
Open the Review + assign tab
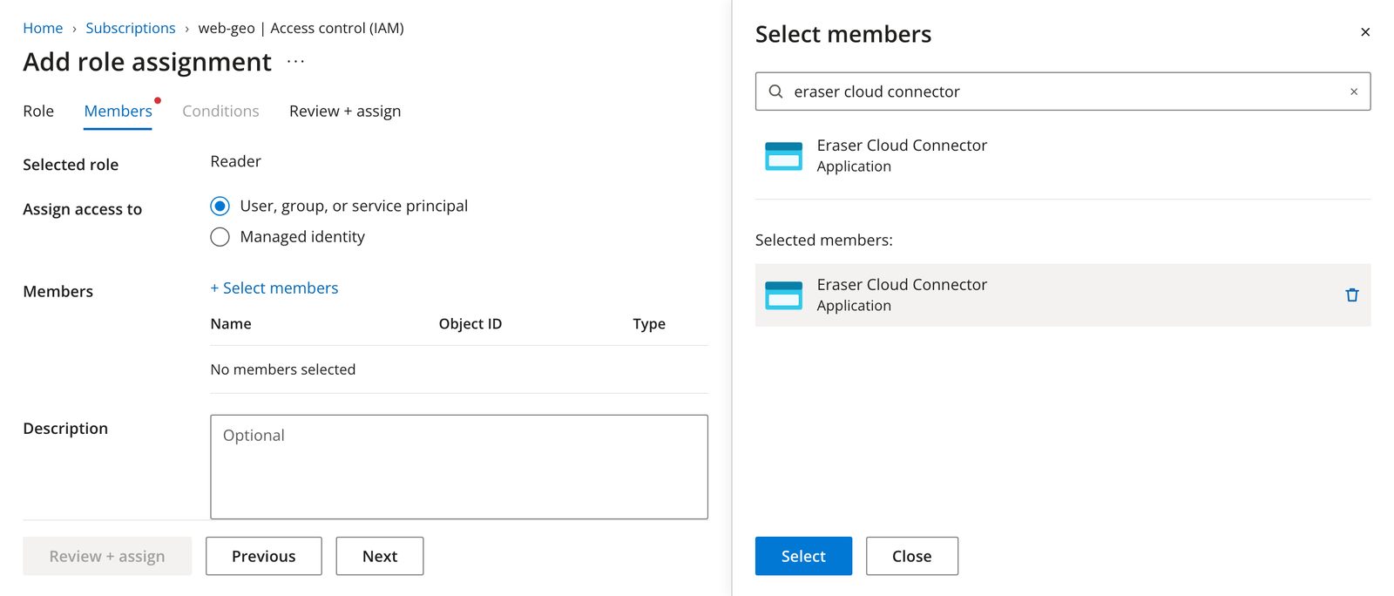pyautogui.click(x=345, y=112)
